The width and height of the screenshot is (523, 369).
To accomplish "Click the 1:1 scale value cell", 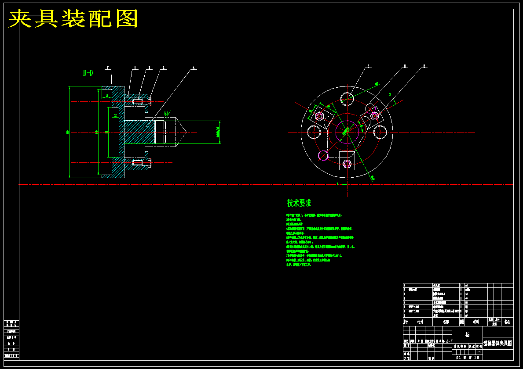I will (x=479, y=352).
